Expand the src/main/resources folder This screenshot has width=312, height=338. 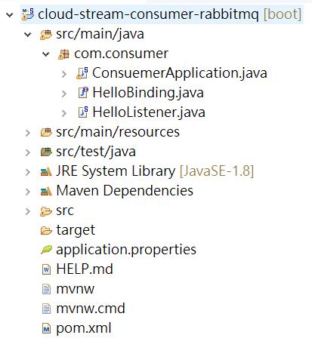coord(28,133)
